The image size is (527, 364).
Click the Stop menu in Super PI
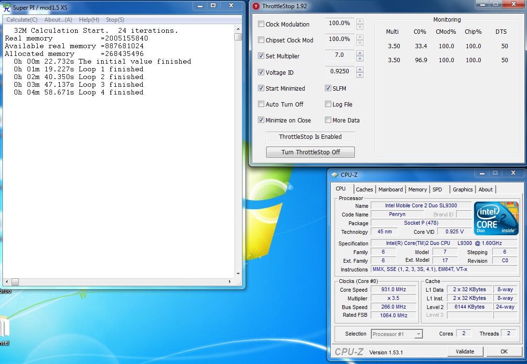pyautogui.click(x=115, y=19)
